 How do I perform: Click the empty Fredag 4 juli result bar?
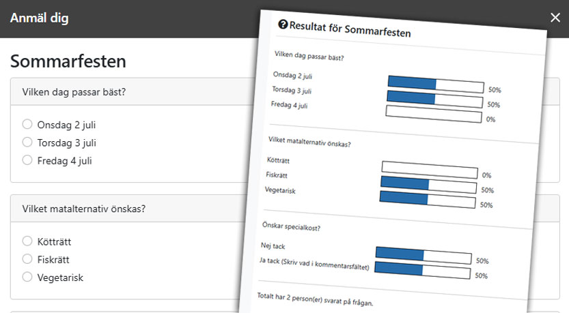click(x=433, y=114)
